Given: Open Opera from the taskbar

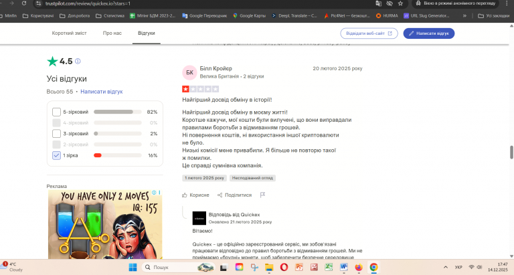Looking at the screenshot, I should point(284,268).
